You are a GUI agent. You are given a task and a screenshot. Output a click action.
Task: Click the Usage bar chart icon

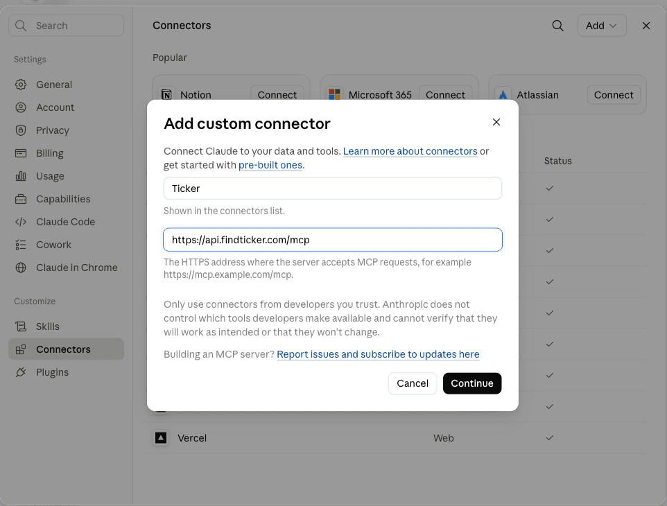pos(21,176)
